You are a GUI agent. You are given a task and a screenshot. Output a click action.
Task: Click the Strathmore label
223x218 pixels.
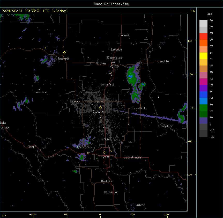click(x=133, y=157)
